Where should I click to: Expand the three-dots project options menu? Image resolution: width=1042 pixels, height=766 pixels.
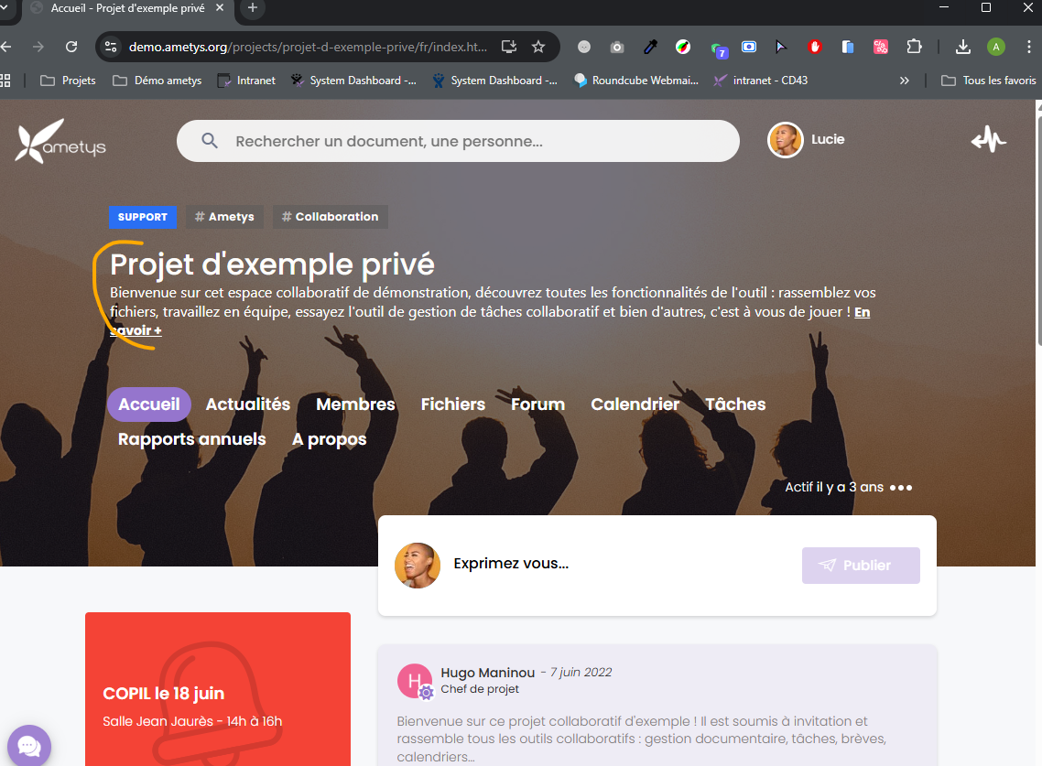click(901, 488)
